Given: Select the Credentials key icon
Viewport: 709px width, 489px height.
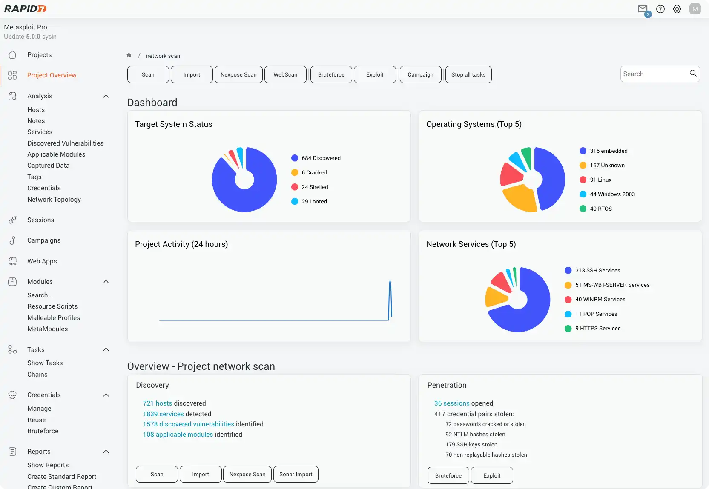Looking at the screenshot, I should click(x=12, y=395).
